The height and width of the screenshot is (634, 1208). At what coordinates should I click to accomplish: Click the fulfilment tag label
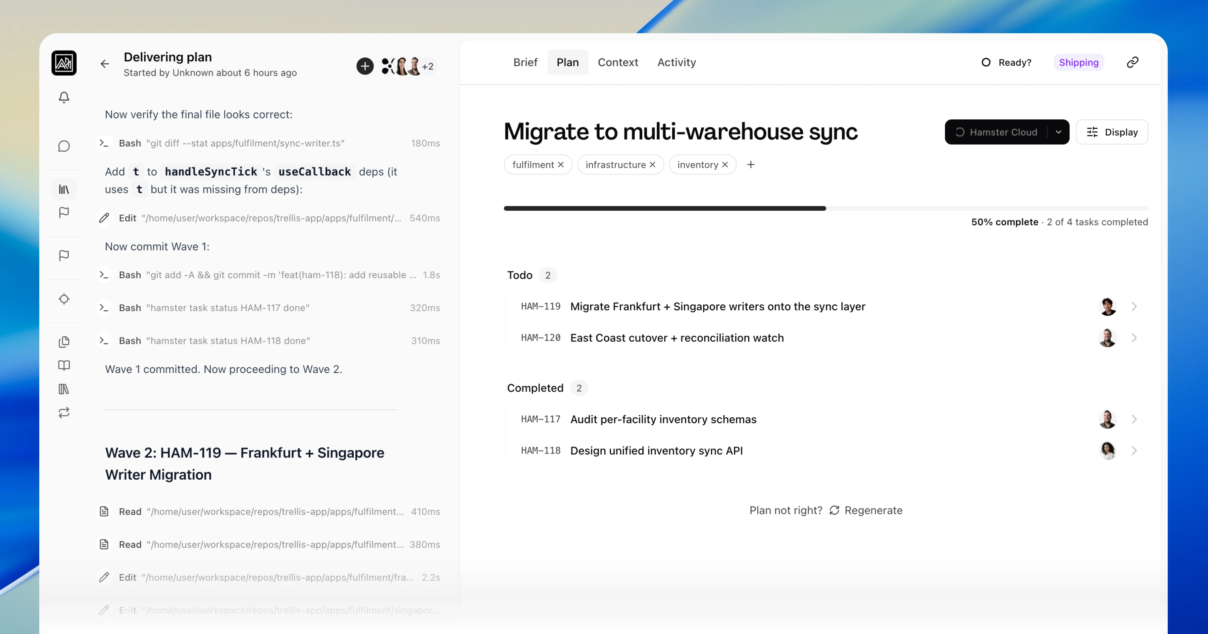pyautogui.click(x=533, y=165)
